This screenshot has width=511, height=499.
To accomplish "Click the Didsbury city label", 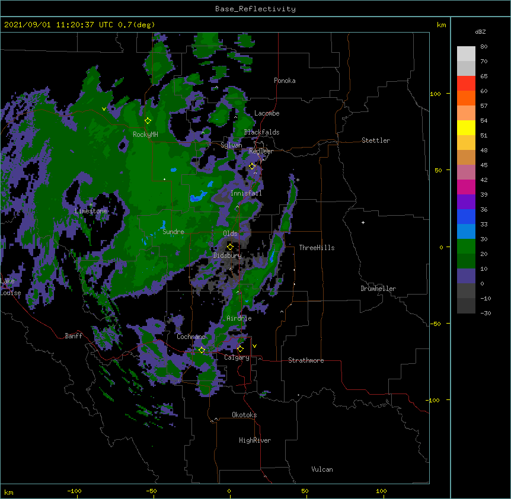I will pyautogui.click(x=227, y=255).
